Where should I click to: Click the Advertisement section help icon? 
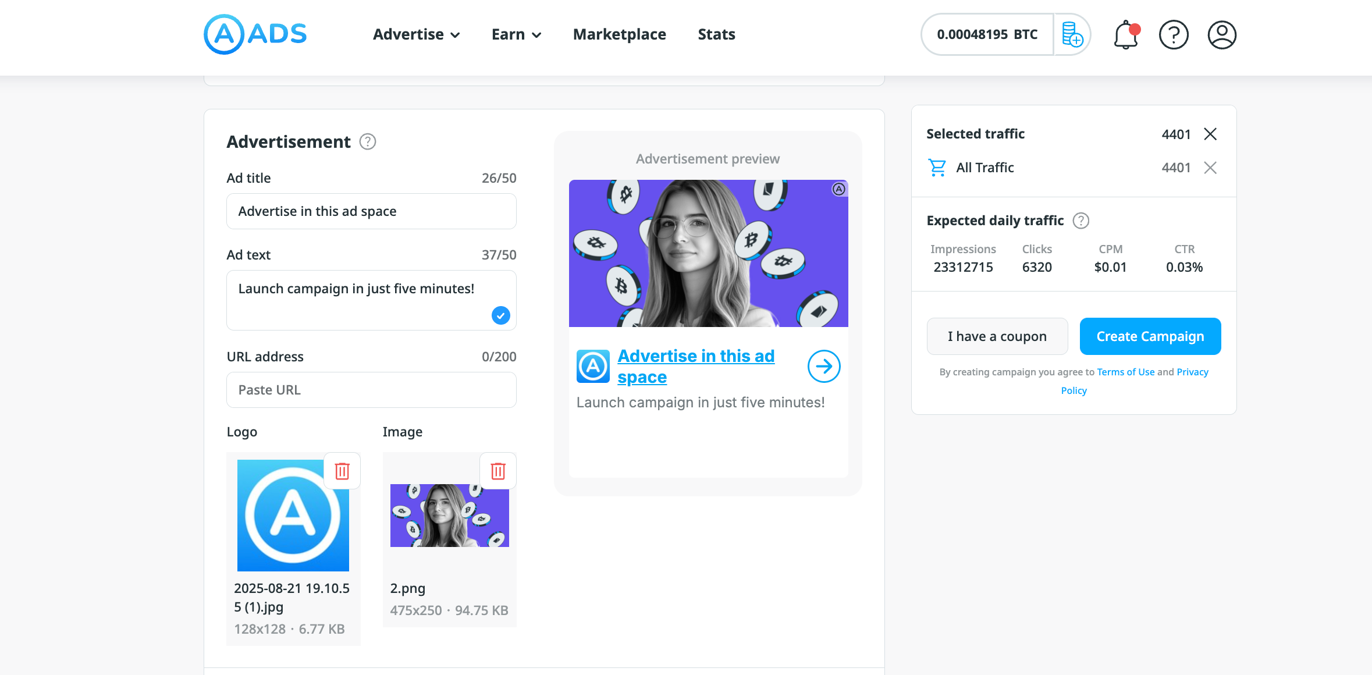(368, 141)
